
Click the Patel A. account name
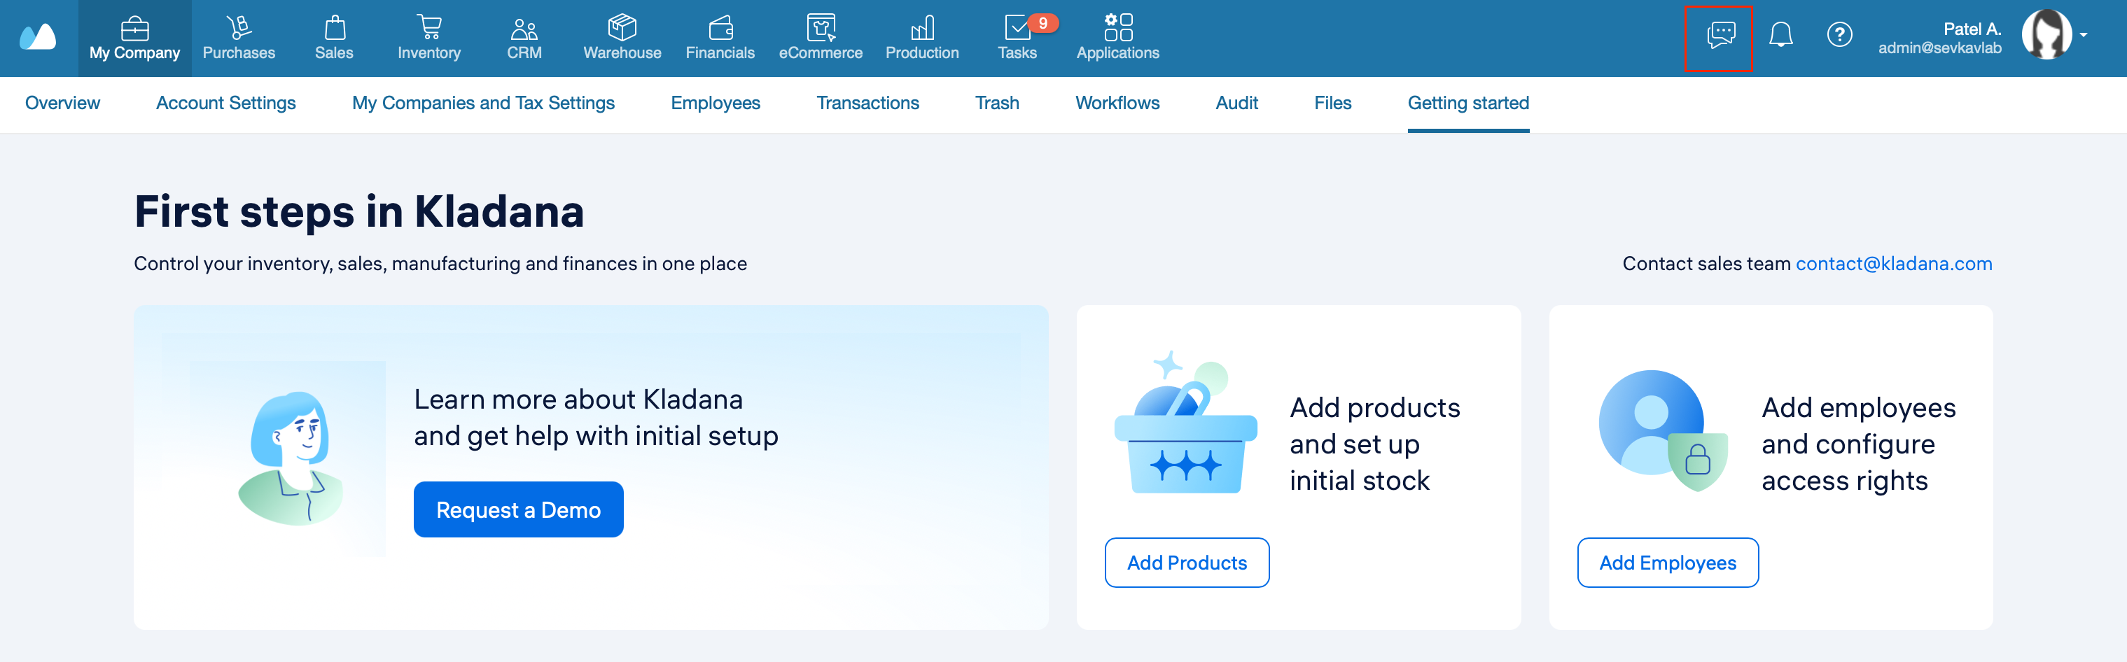1972,29
